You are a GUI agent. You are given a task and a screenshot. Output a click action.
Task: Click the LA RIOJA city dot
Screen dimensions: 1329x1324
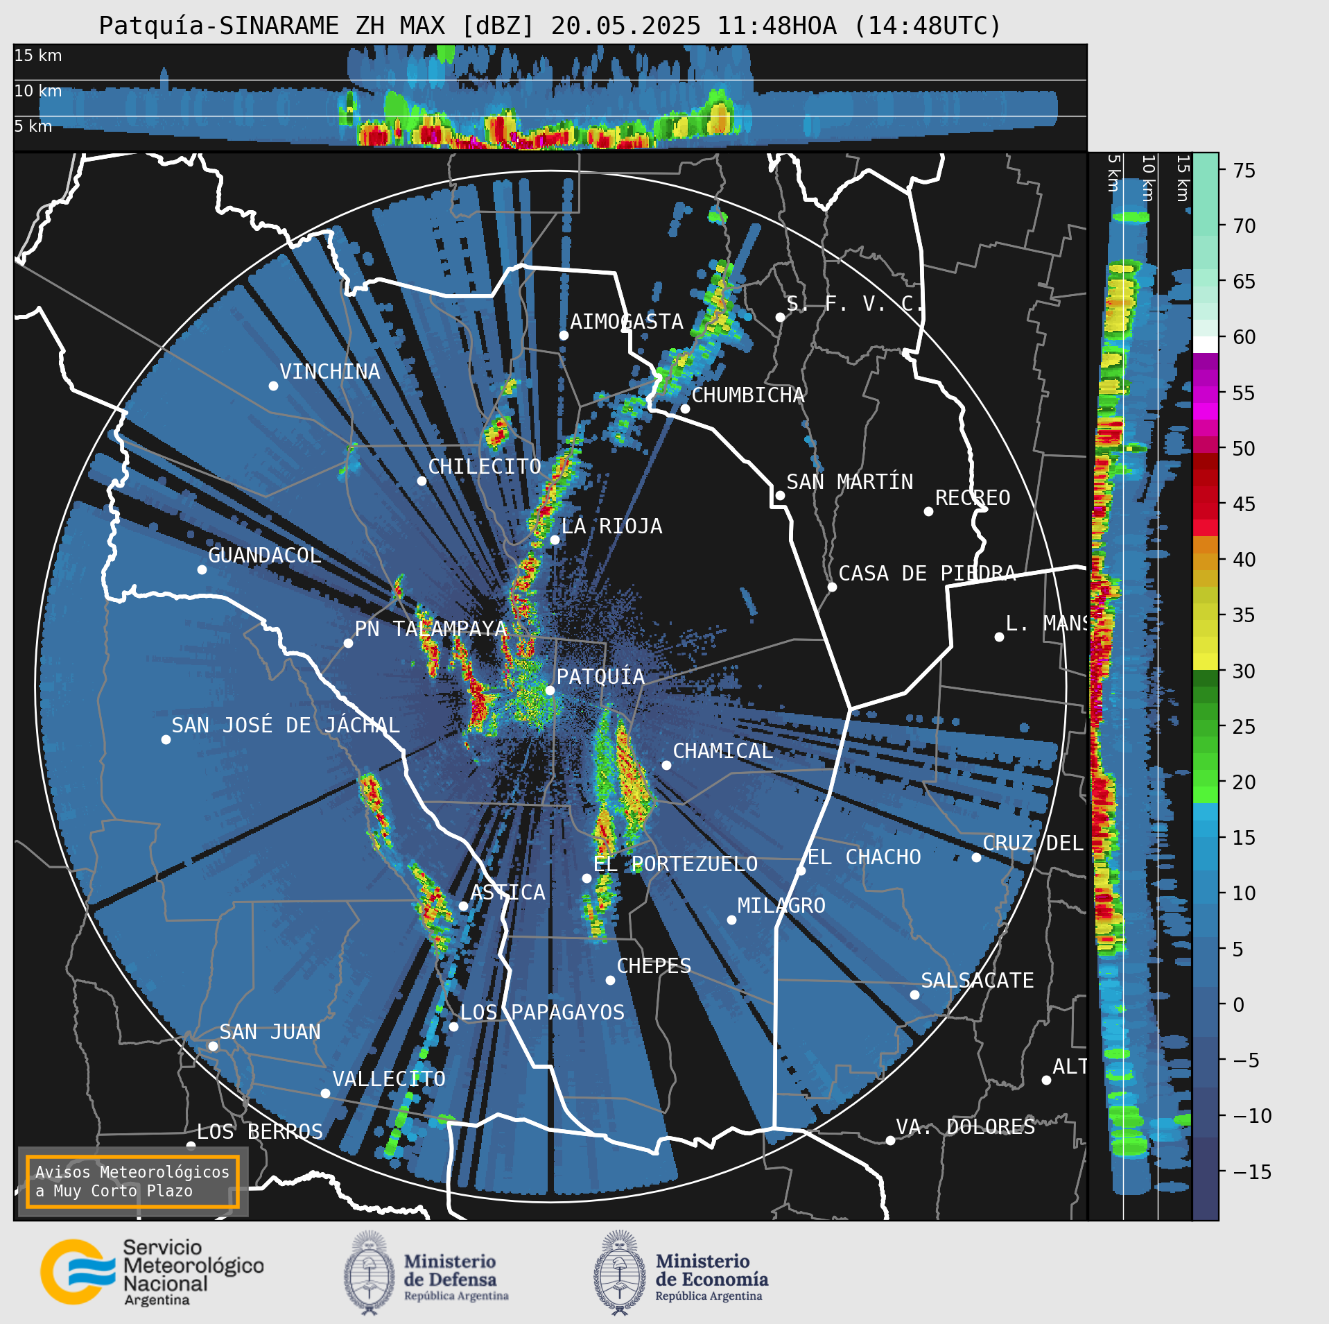[555, 540]
